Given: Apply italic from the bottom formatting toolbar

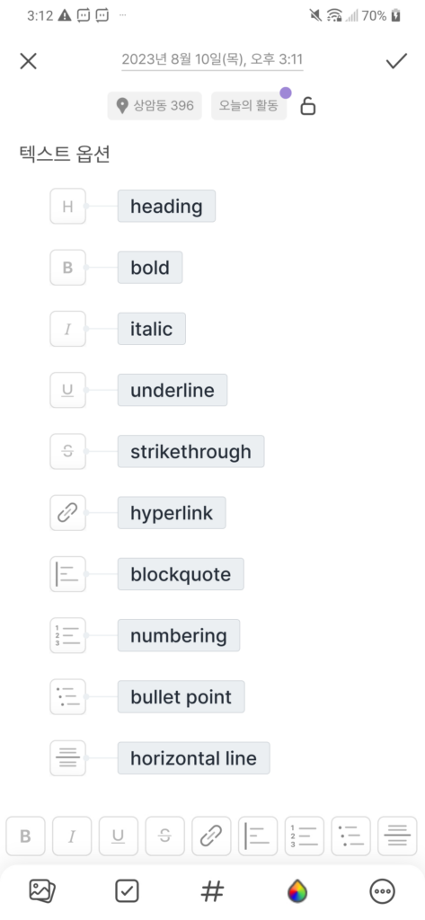Looking at the screenshot, I should pos(72,836).
